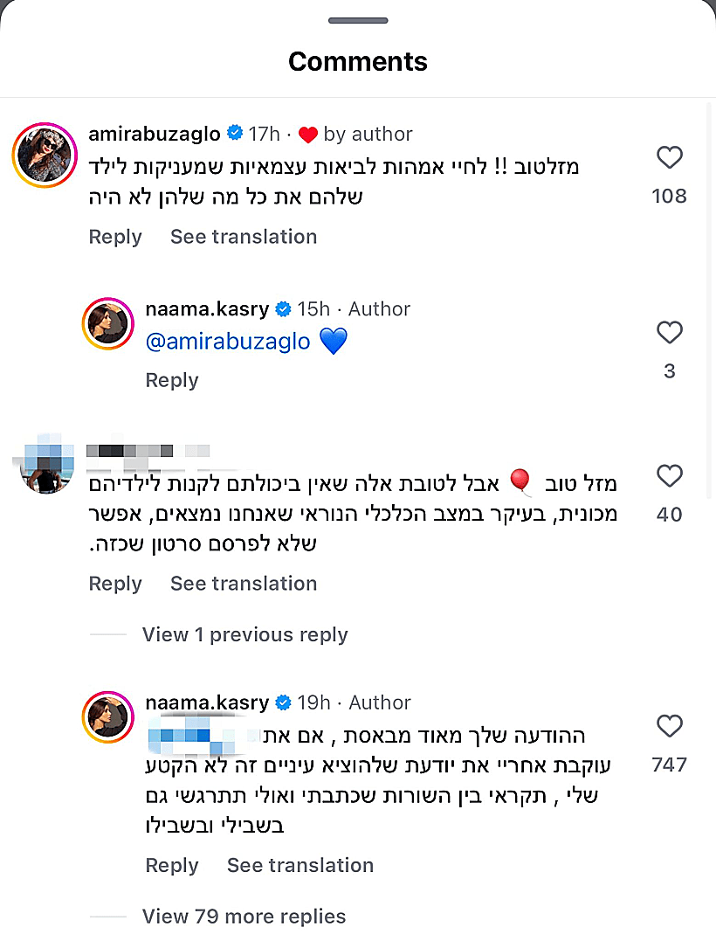Click the drag handle atop the comments sheet
The image size is (716, 941).
pyautogui.click(x=358, y=19)
